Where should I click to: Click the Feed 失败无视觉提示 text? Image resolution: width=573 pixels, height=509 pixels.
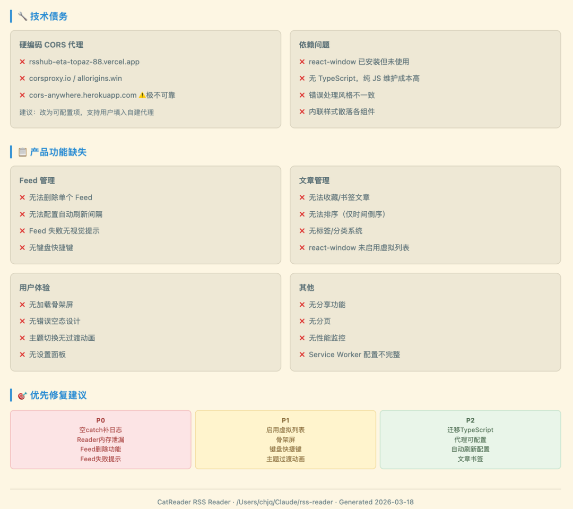pos(64,231)
